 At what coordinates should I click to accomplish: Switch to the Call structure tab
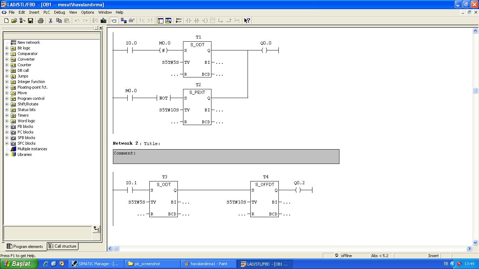62,246
